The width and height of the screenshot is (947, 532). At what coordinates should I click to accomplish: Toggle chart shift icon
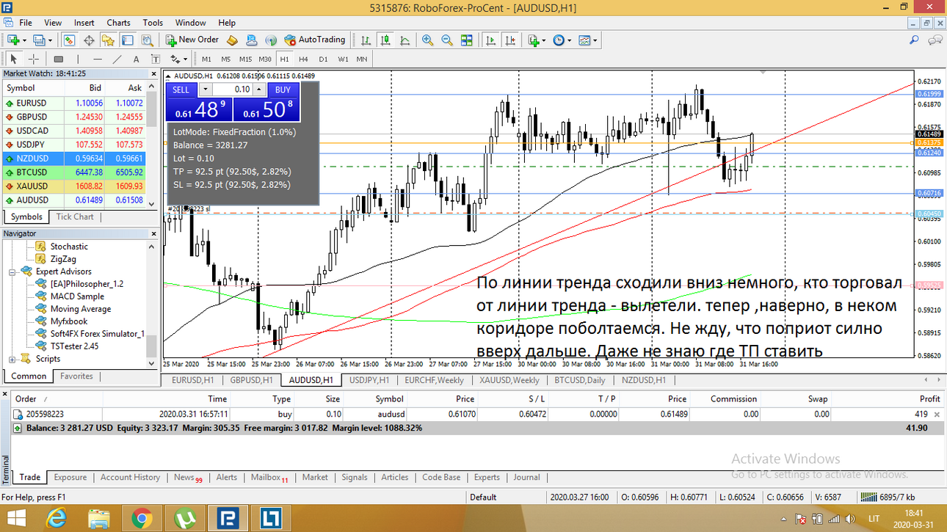[x=510, y=40]
